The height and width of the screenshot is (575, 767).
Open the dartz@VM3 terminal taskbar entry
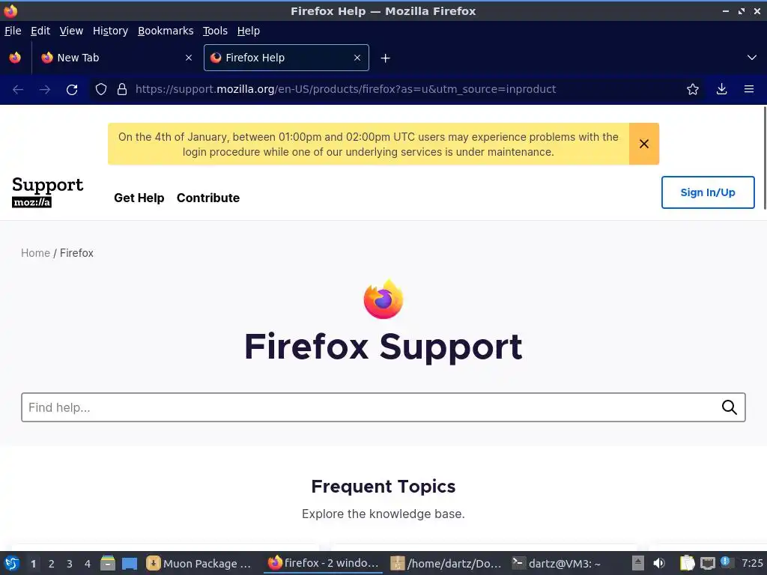(557, 563)
